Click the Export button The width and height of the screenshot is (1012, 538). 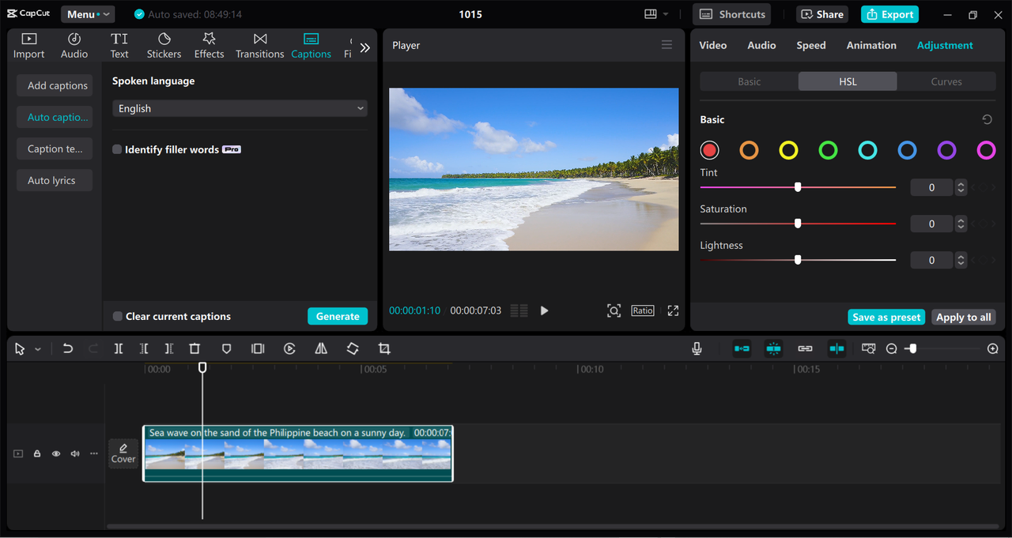[x=890, y=14]
